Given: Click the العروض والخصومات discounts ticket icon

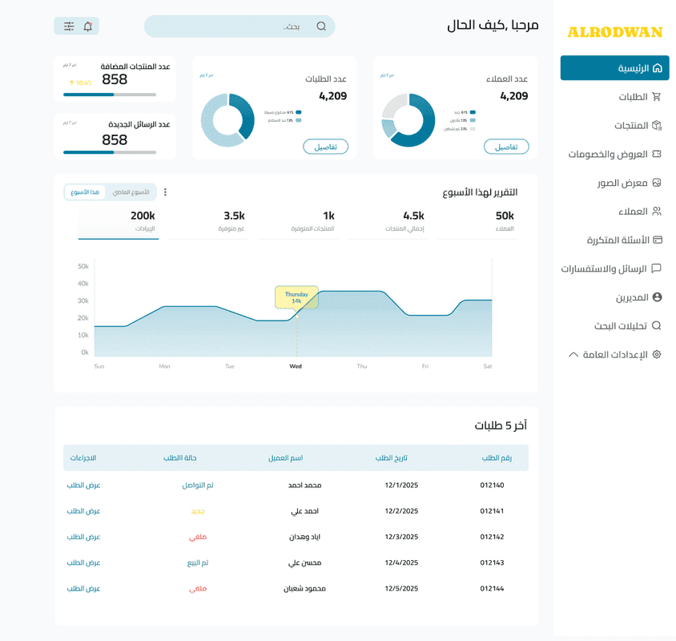Looking at the screenshot, I should (657, 154).
